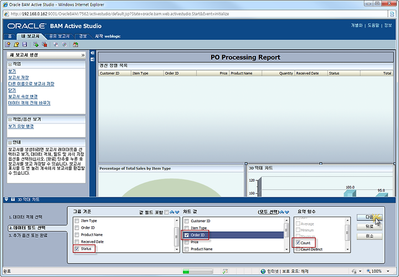Select step 3 추가 옵션 또는 완료
Screen dimensions: 399x277
click(28, 235)
